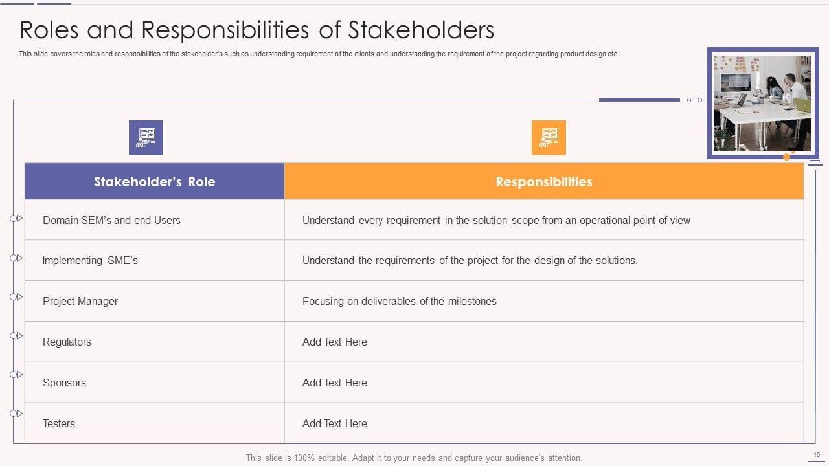Click arrow marker beside Testers row

point(17,414)
